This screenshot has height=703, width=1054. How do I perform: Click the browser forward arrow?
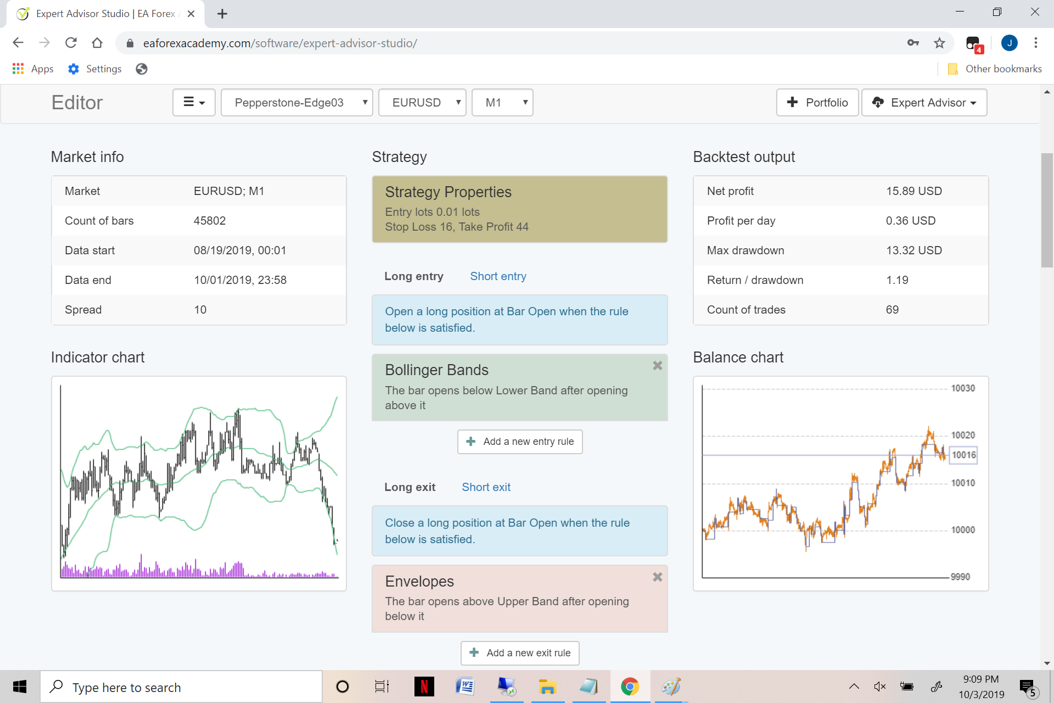coord(44,43)
